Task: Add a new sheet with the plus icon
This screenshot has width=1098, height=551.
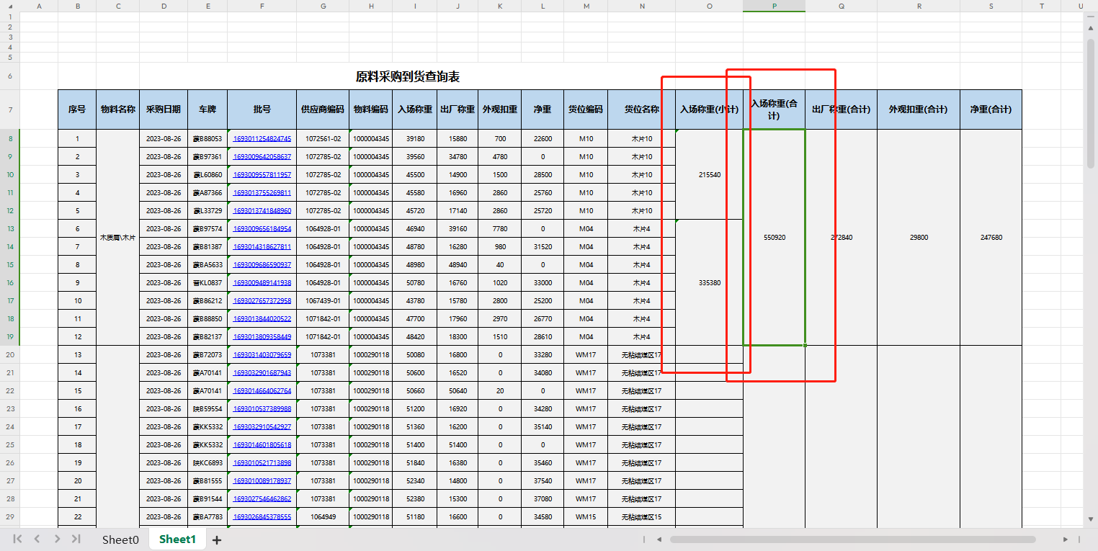Action: [x=217, y=539]
